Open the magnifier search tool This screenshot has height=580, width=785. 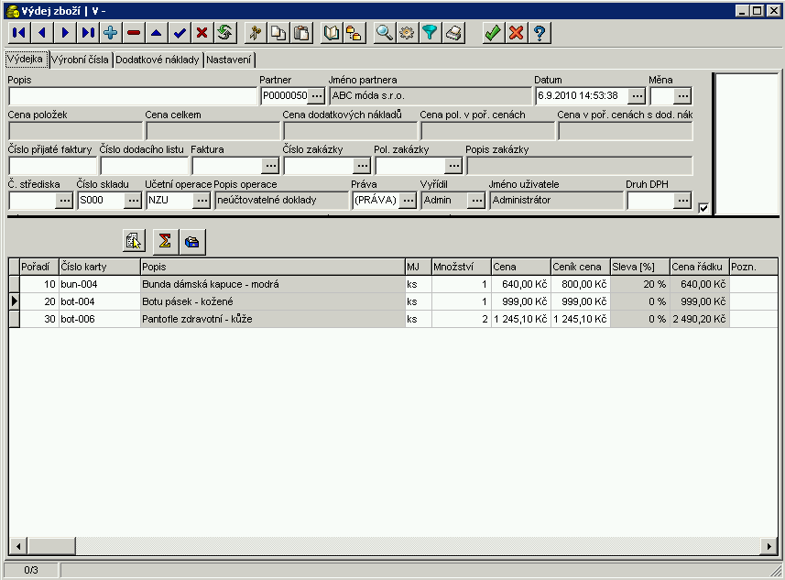click(x=385, y=33)
